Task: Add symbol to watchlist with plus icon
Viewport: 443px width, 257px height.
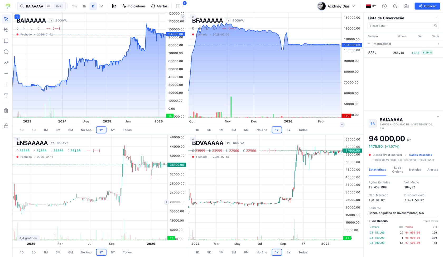Action: (x=437, y=18)
